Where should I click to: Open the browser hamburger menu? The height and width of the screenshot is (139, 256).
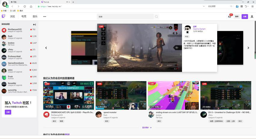[x=252, y=6]
